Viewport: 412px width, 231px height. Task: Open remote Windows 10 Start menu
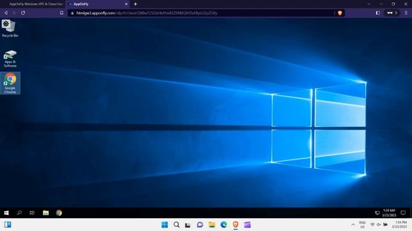coord(6,212)
